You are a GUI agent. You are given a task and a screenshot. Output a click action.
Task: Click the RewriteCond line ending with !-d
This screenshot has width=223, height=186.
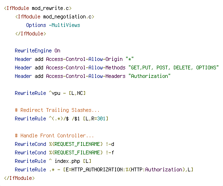tap(64, 144)
